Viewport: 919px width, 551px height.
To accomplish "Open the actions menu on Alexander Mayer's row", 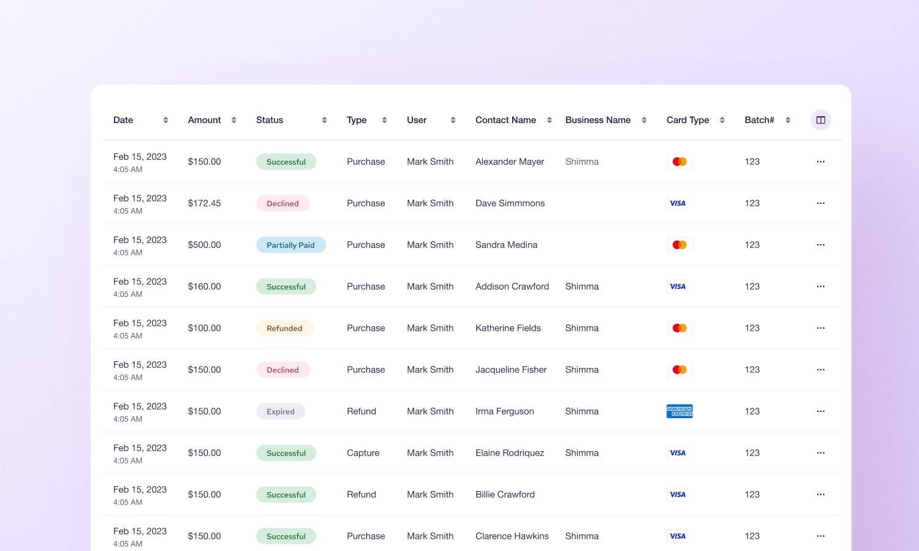I will 820,161.
